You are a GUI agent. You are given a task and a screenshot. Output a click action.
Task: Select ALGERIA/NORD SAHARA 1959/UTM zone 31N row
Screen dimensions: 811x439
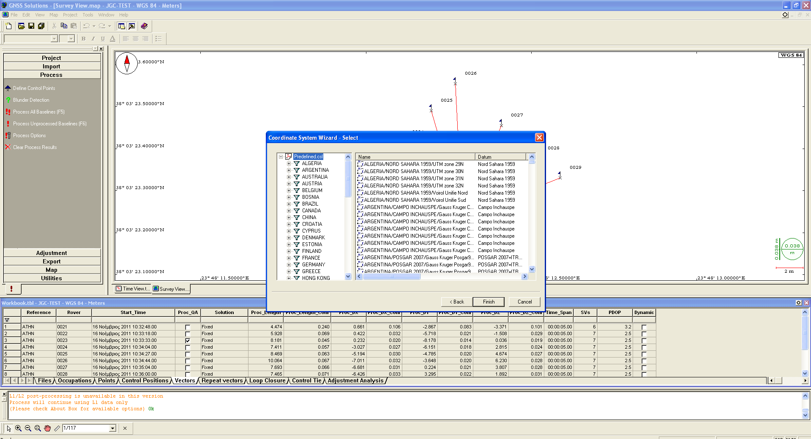pos(414,179)
